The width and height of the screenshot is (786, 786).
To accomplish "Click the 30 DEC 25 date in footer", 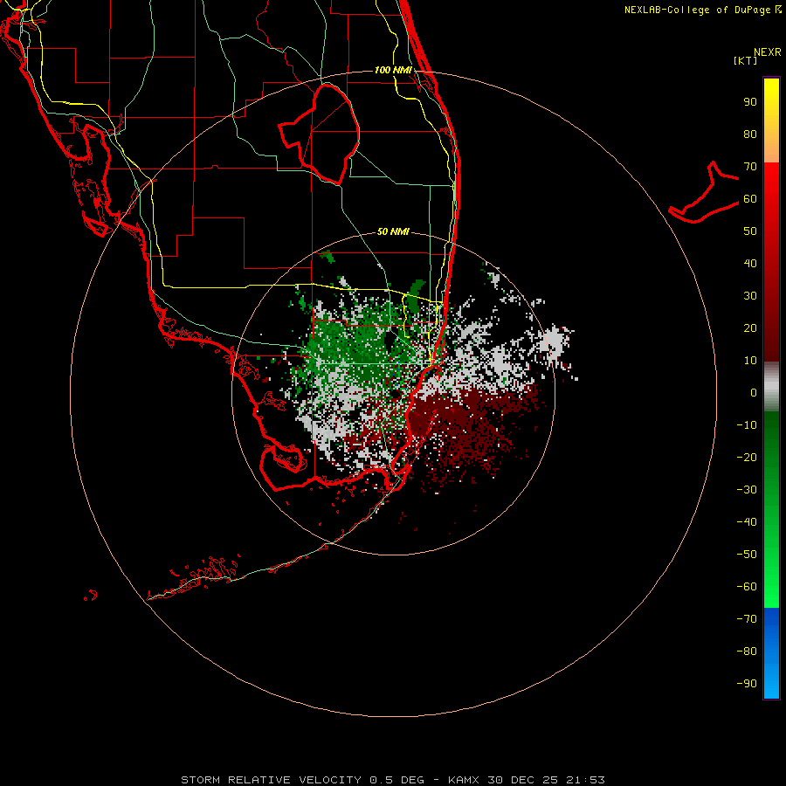I will [x=522, y=780].
